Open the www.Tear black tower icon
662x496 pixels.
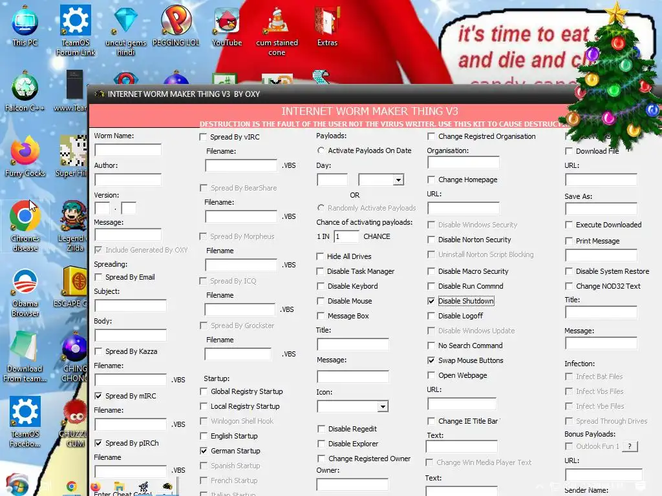(71, 91)
